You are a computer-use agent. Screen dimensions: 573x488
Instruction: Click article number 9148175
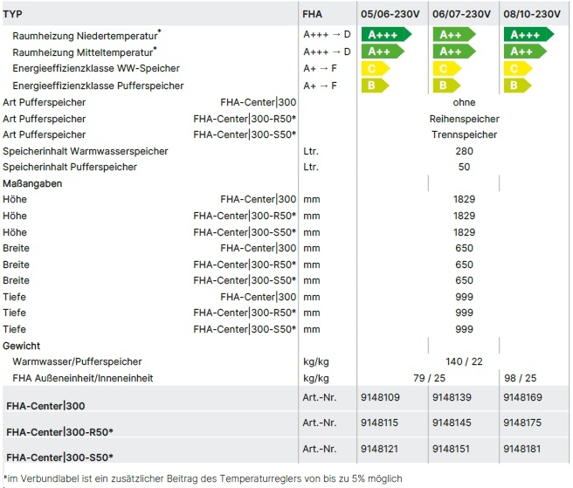pos(522,423)
